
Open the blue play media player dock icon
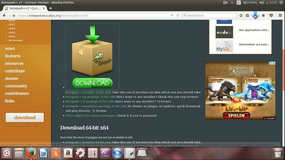[x=117, y=153]
